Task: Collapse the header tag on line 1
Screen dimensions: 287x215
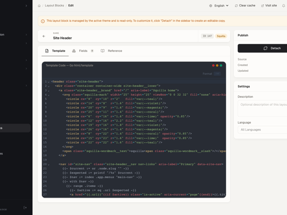Action: [x=48, y=82]
